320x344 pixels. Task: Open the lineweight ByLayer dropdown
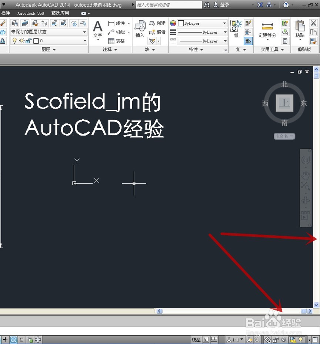[202, 32]
